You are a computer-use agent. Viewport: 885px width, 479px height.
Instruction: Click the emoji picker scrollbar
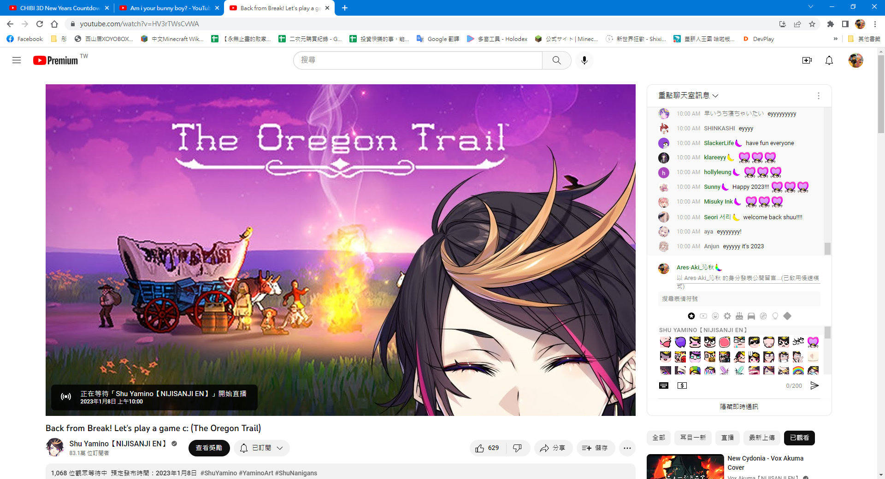point(828,333)
